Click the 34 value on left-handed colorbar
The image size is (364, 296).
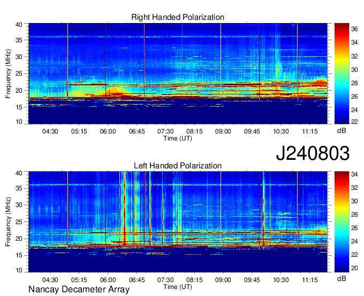[354, 174]
